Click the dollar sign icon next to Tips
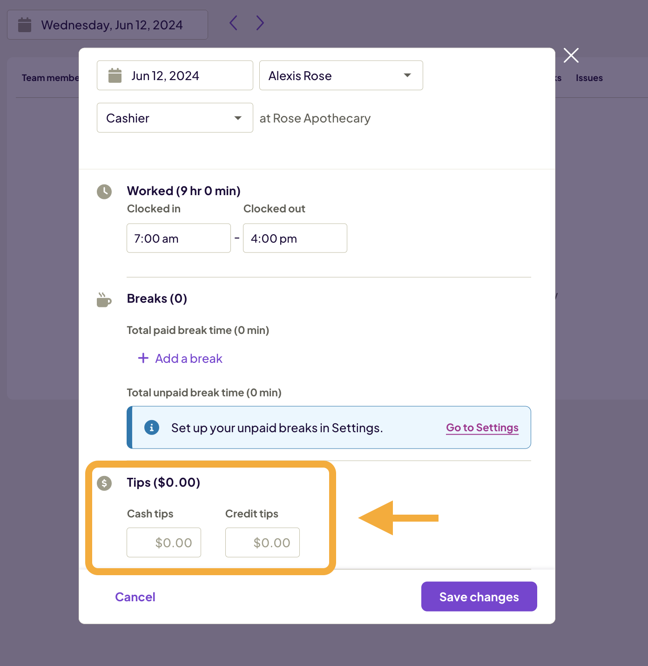This screenshot has height=666, width=648. click(x=104, y=483)
